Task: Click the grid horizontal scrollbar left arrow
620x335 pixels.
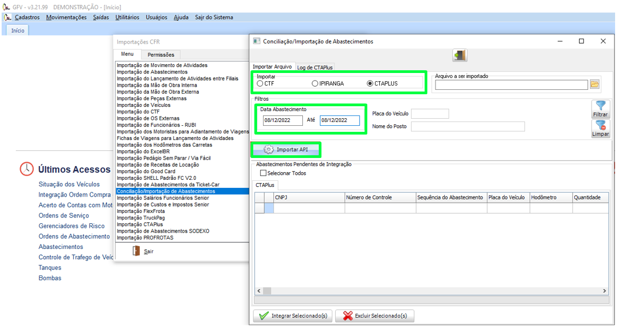Action: [x=259, y=291]
